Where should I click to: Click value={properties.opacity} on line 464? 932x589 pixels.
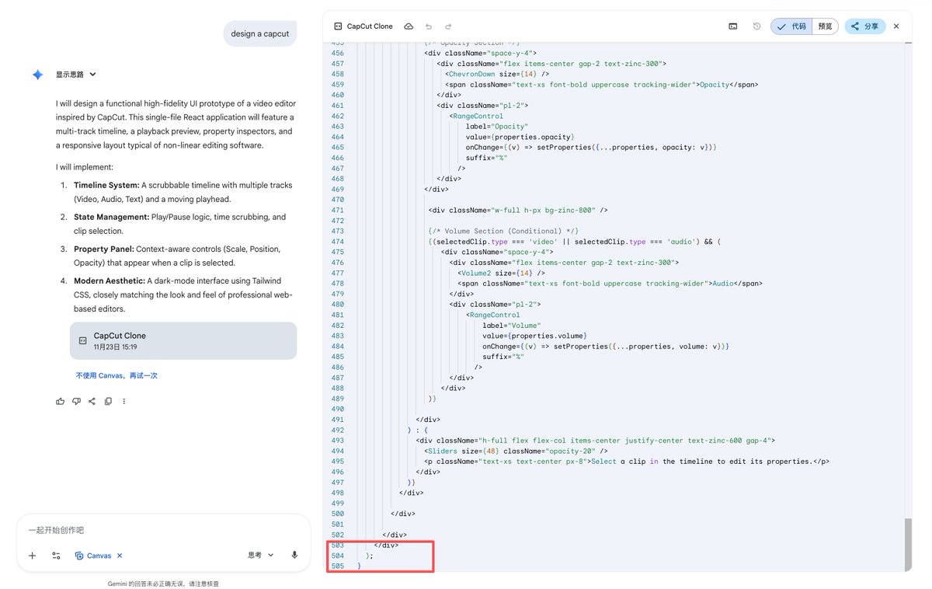[520, 137]
